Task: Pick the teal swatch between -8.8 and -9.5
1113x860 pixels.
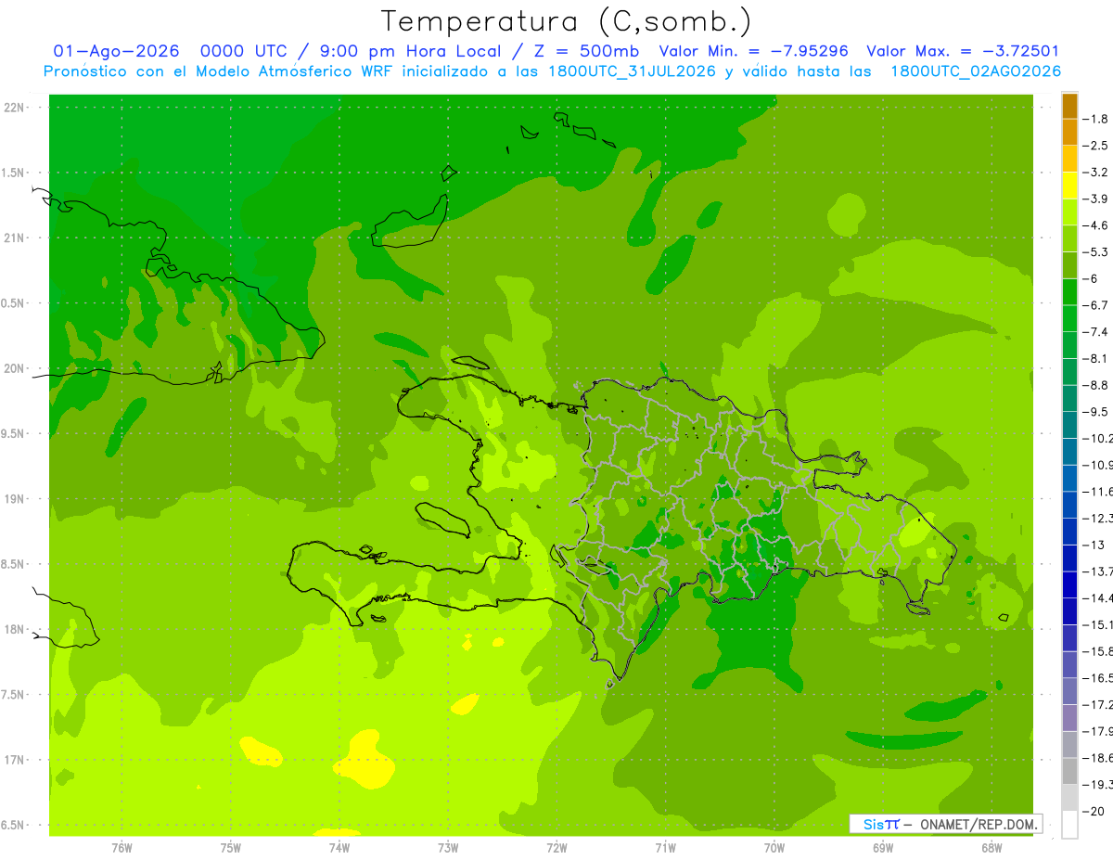Action: (1069, 399)
